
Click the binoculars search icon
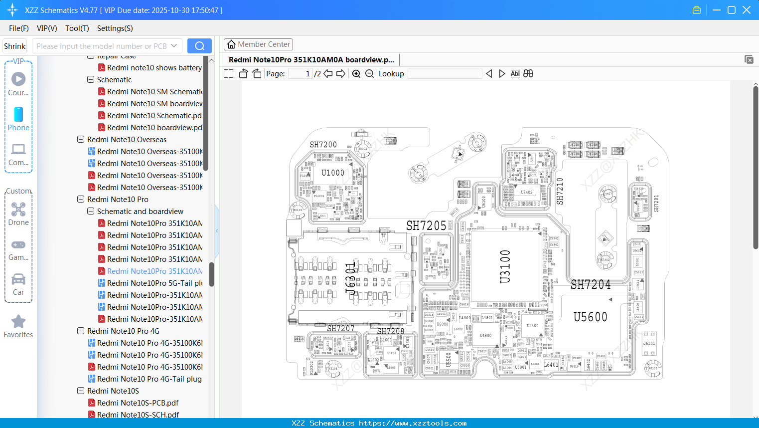point(528,74)
